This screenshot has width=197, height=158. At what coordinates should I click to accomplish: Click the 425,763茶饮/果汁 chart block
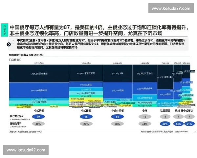(165, 77)
